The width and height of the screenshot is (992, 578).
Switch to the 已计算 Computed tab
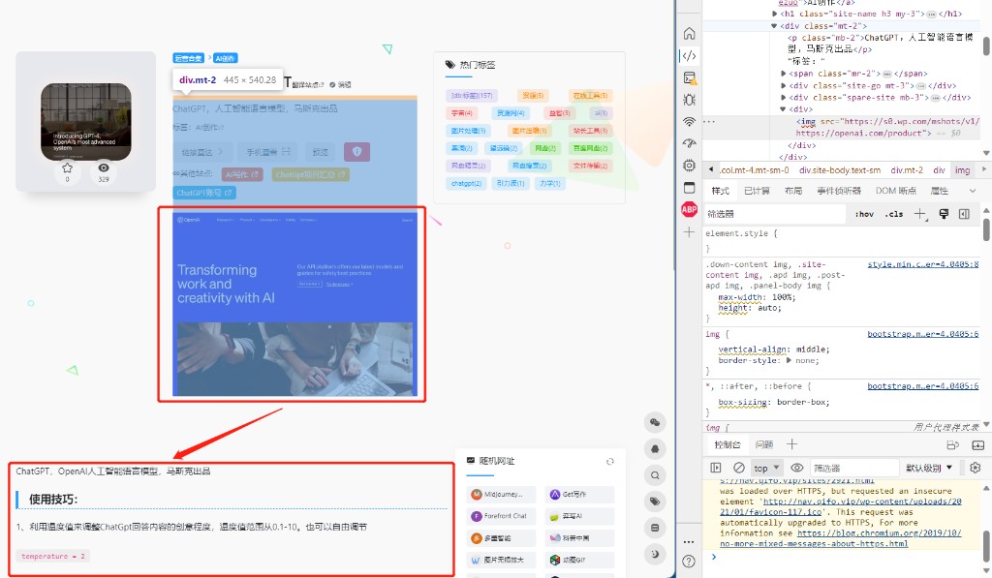(757, 191)
